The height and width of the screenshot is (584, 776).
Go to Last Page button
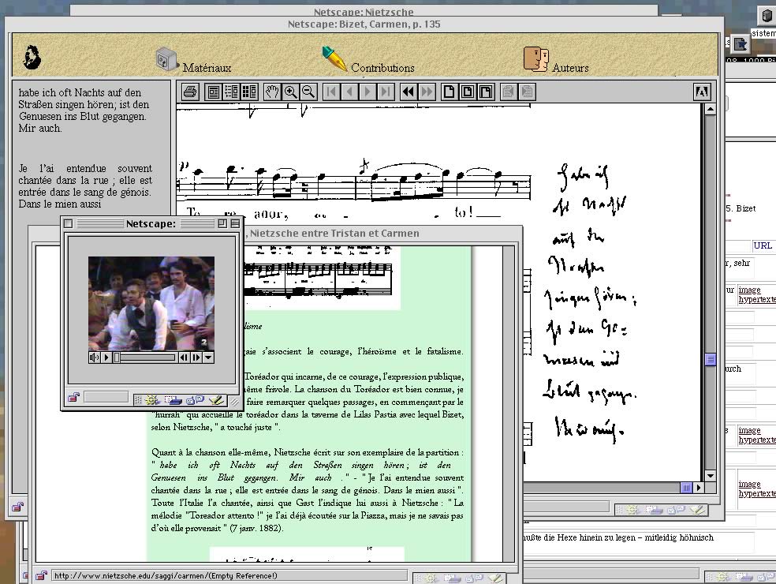click(386, 92)
